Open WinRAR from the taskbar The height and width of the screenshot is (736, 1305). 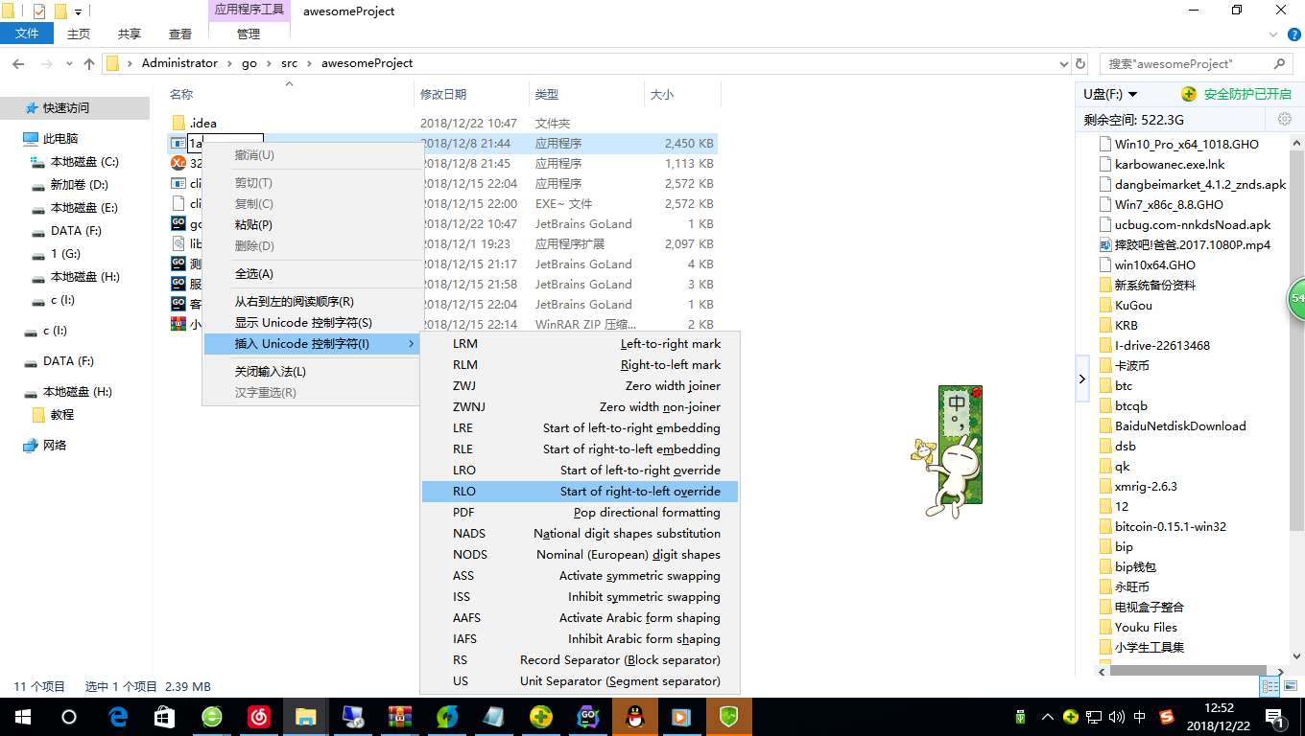coord(400,717)
